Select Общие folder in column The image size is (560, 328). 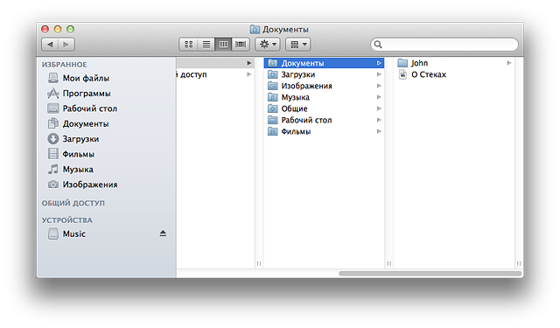tap(324, 108)
